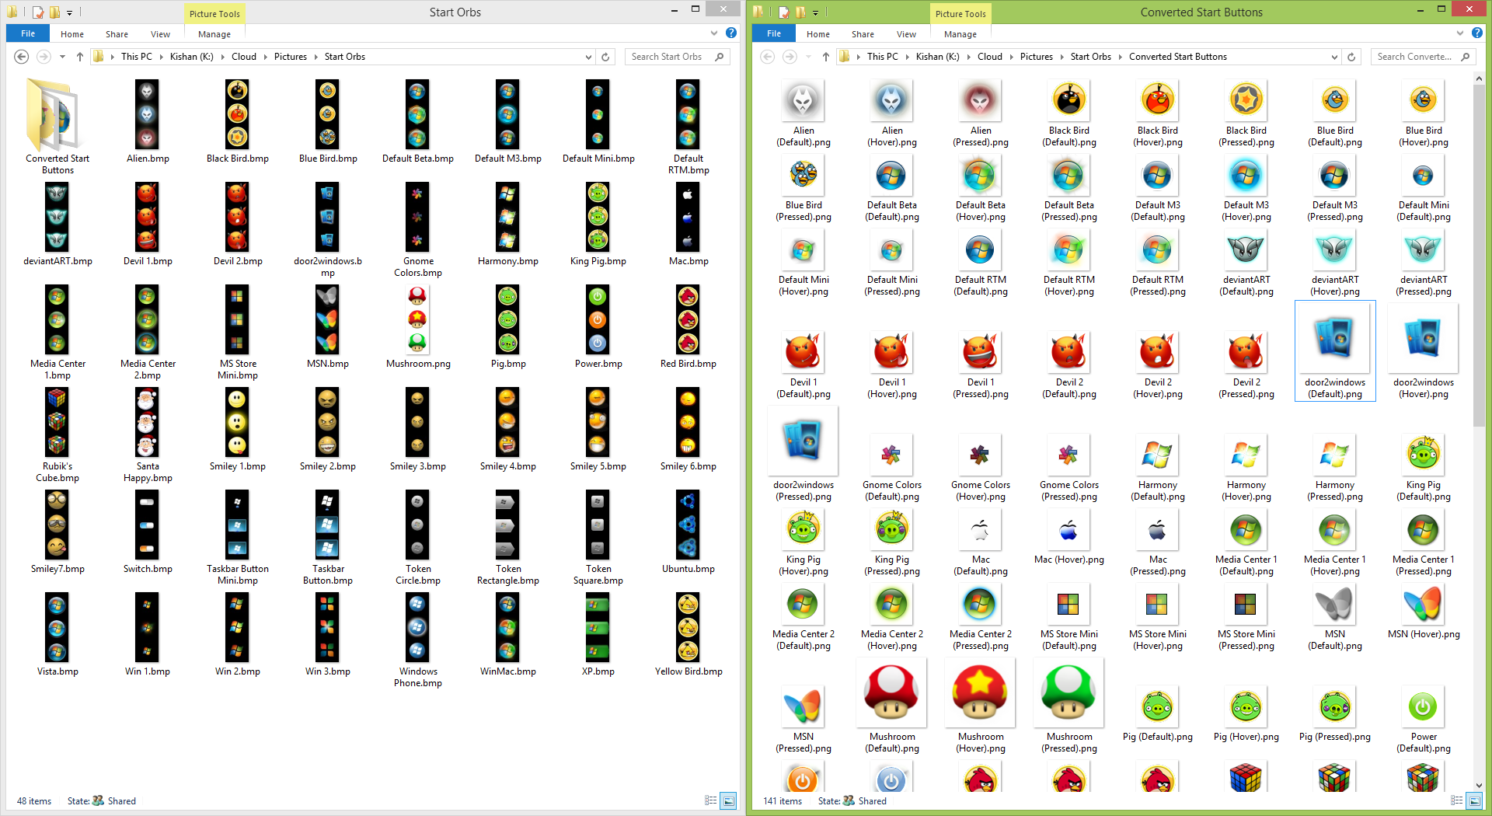Image resolution: width=1492 pixels, height=816 pixels.
Task: Open Home tab in Start Orbs window
Action: tap(72, 34)
